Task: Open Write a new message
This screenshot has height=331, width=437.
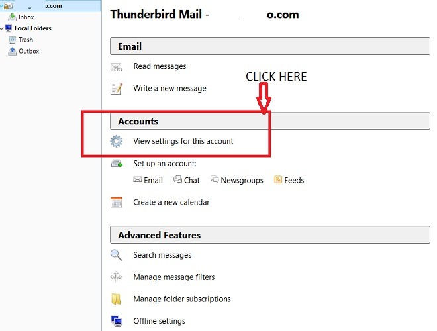Action: 170,88
